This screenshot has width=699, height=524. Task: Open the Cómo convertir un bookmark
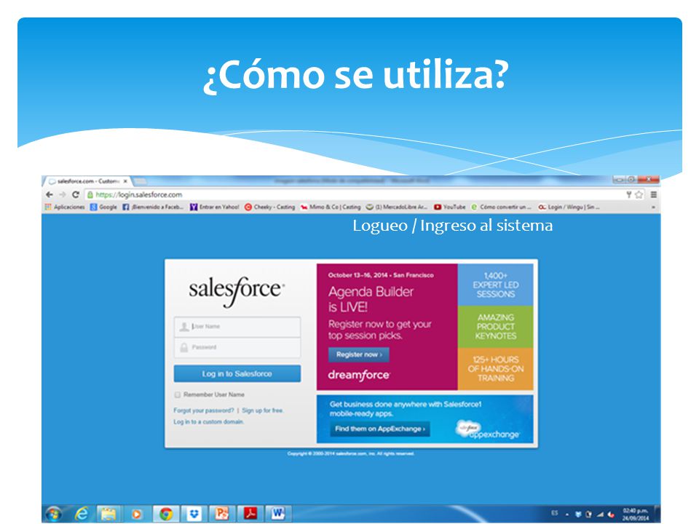click(501, 207)
